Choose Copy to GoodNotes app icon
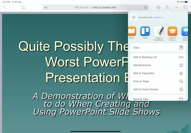This screenshot has width=191, height=133. pos(159,31)
